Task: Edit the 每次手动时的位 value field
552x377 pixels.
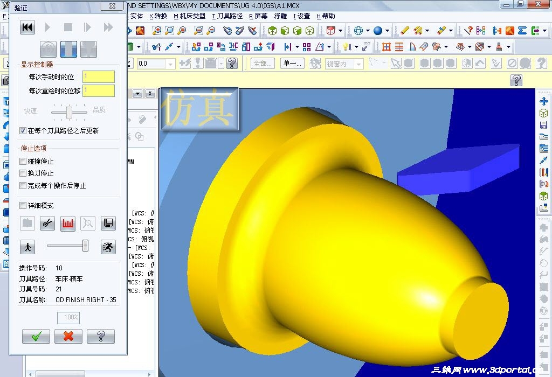Action: (x=99, y=76)
